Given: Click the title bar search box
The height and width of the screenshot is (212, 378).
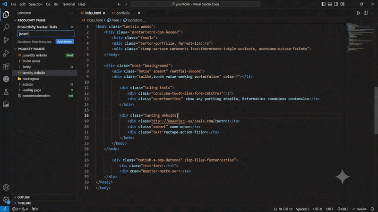Looking at the screenshot, I should [x=195, y=4].
